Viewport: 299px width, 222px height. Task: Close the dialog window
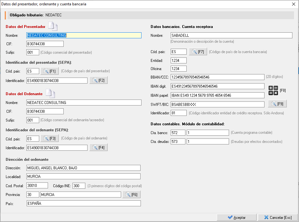(294, 4)
